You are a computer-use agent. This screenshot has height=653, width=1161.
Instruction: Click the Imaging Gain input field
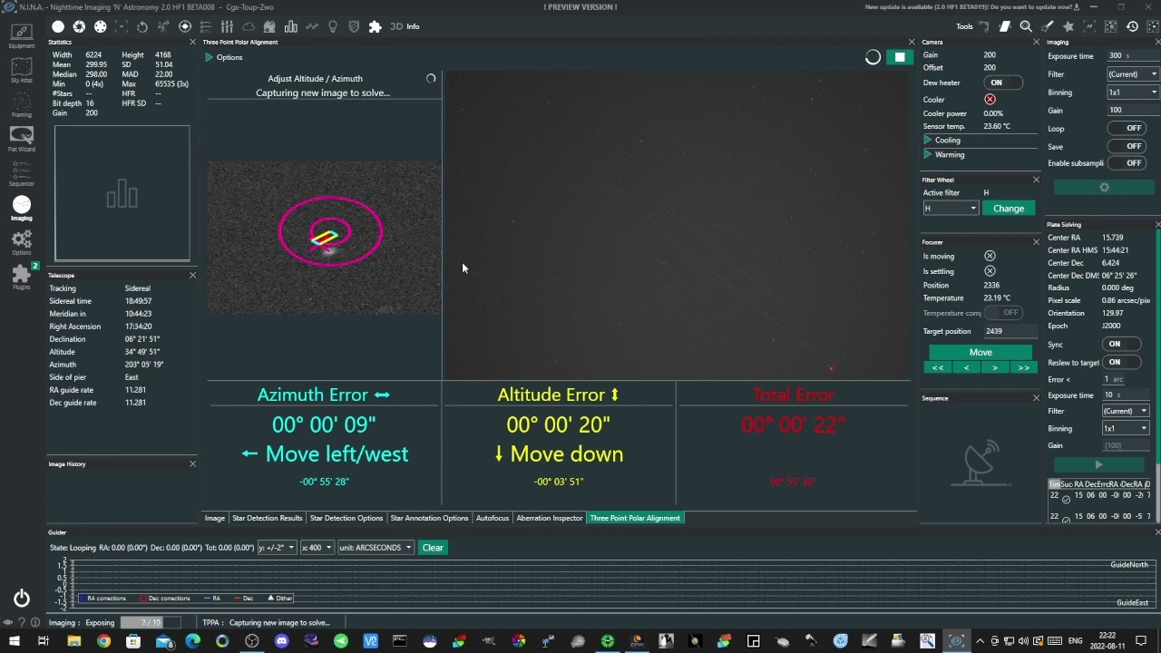coord(1132,110)
